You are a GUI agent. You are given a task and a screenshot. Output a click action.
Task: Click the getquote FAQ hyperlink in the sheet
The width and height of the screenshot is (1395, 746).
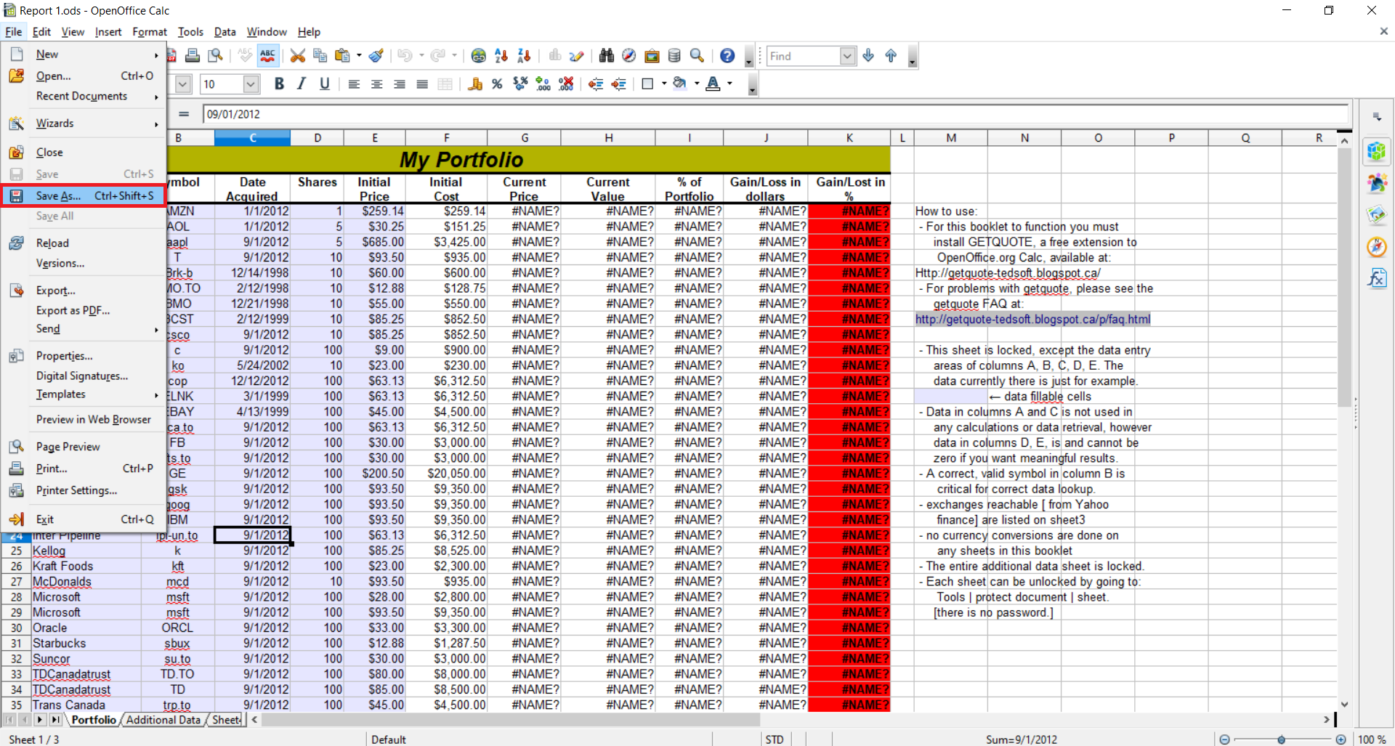pyautogui.click(x=1033, y=319)
